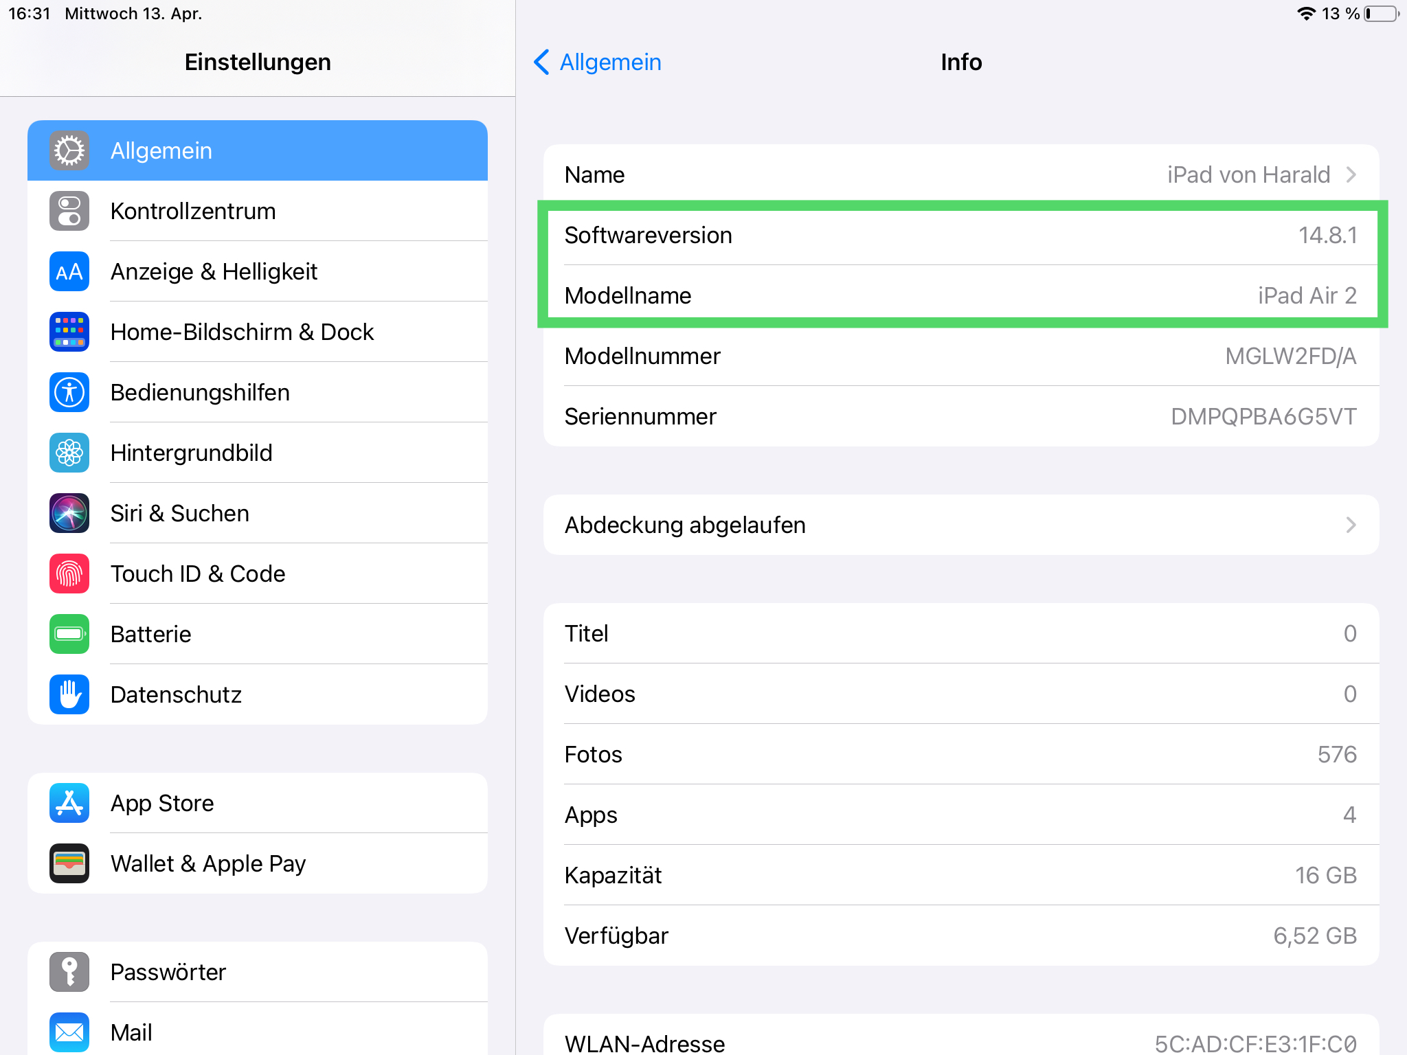1407x1055 pixels.
Task: Tap the Seriennummer value DMPQPBA6G5VT
Action: pos(1263,416)
